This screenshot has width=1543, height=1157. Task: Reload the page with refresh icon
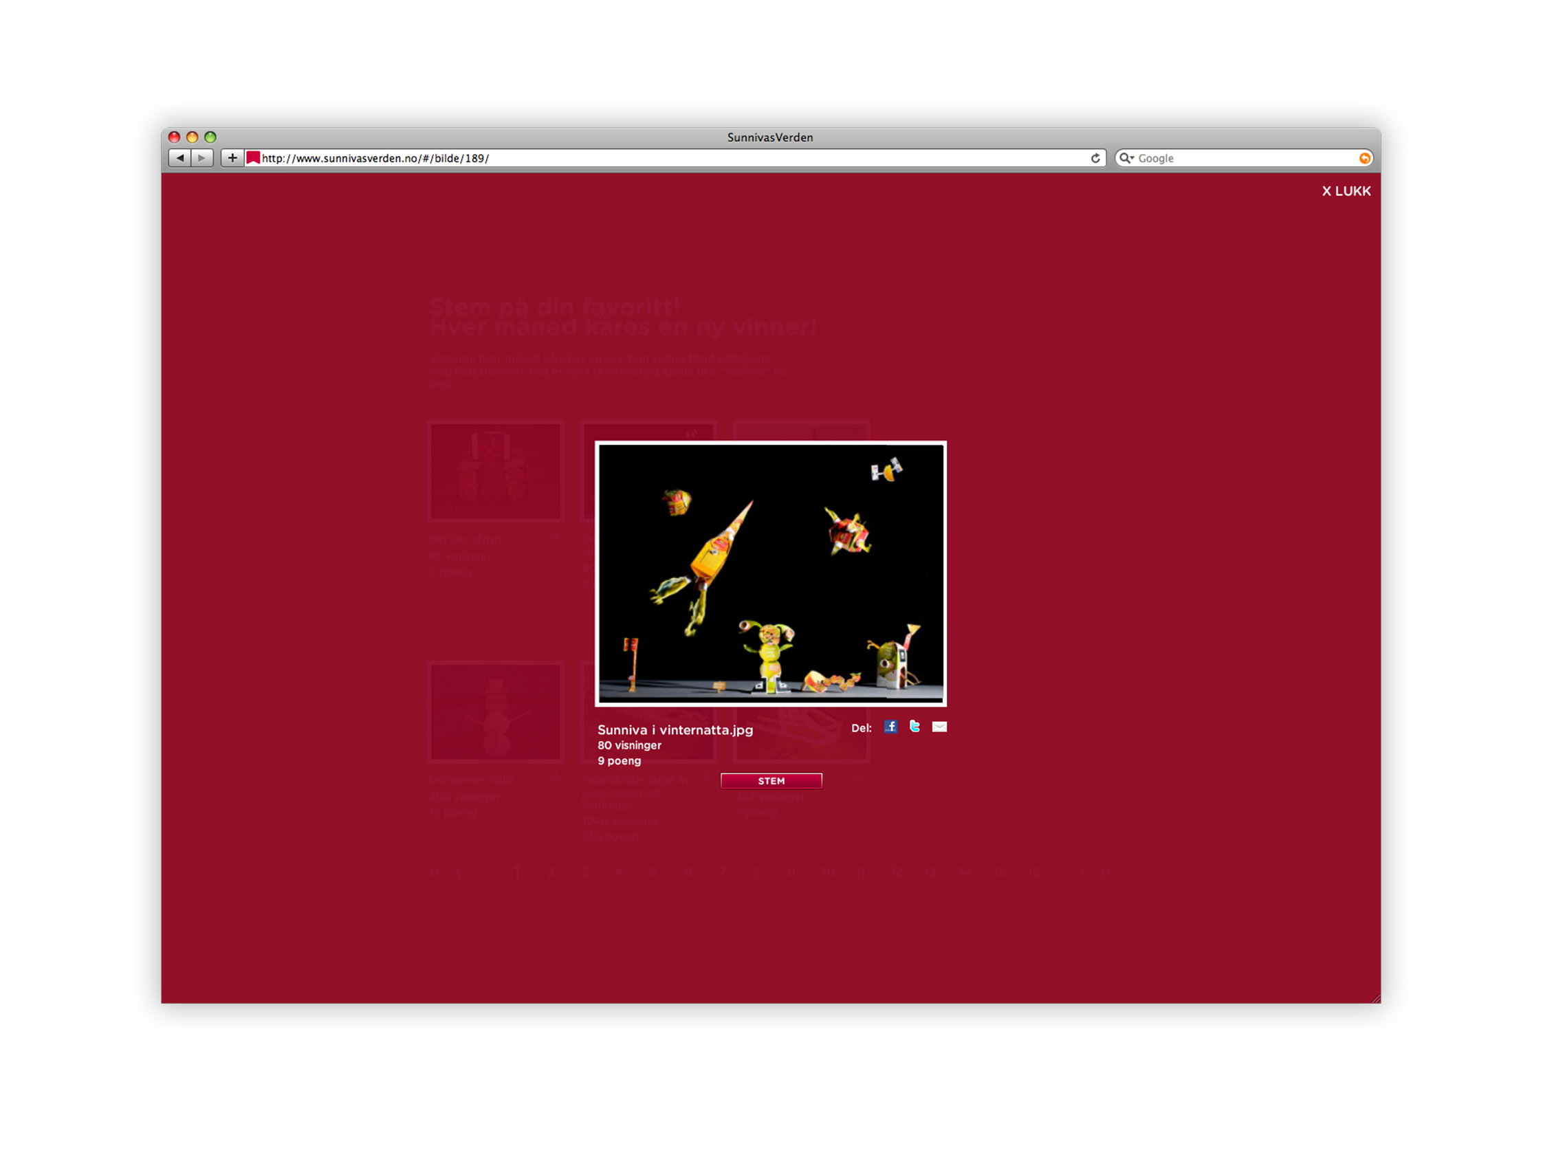pyautogui.click(x=1095, y=158)
